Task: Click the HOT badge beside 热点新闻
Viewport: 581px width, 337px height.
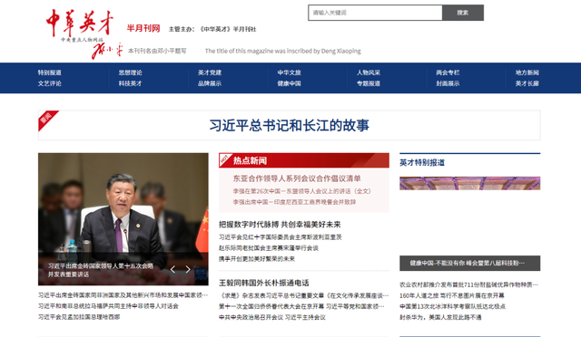Action: pos(225,159)
